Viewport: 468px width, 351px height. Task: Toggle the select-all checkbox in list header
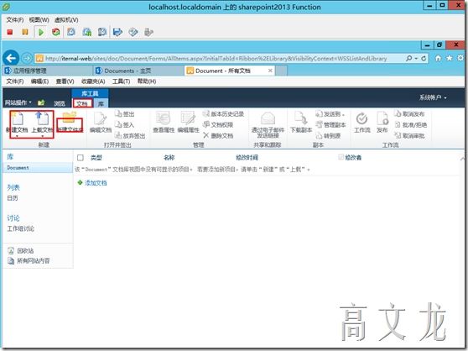pyautogui.click(x=81, y=157)
